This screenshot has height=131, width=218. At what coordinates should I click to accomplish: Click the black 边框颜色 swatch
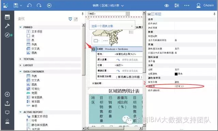pyautogui.click(x=176, y=74)
